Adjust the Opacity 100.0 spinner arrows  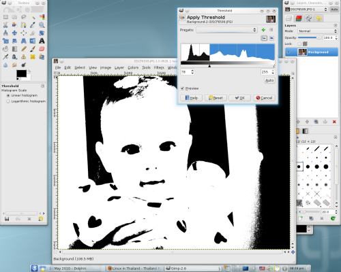coord(336,38)
